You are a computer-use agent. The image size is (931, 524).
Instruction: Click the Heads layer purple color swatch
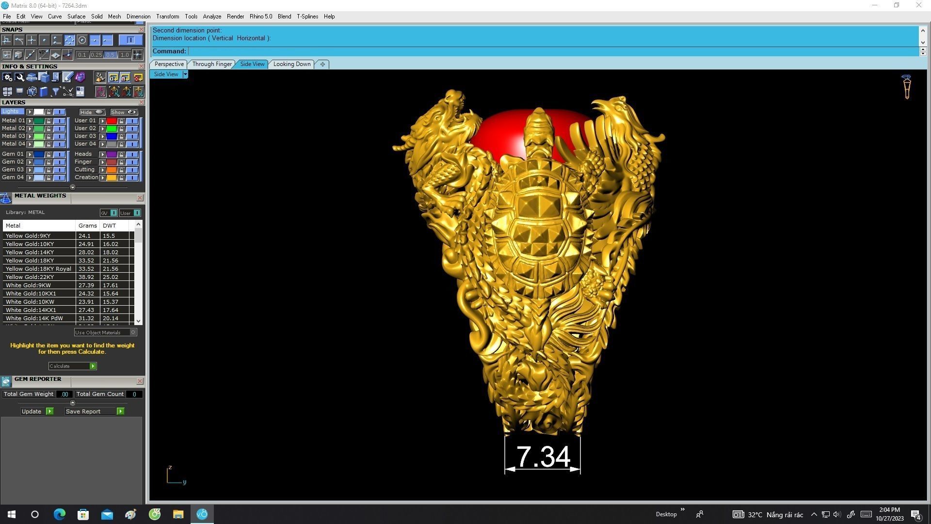click(x=112, y=154)
